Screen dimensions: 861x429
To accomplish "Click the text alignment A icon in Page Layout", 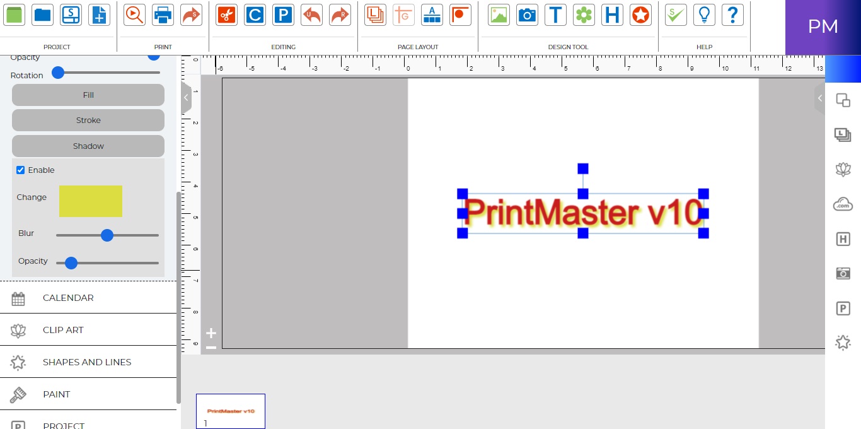I will coord(432,15).
